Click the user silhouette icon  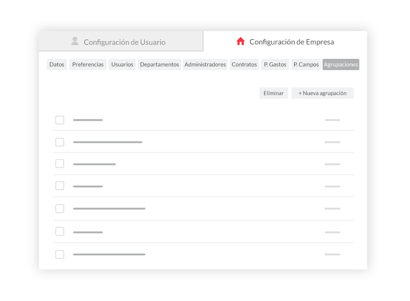click(75, 41)
